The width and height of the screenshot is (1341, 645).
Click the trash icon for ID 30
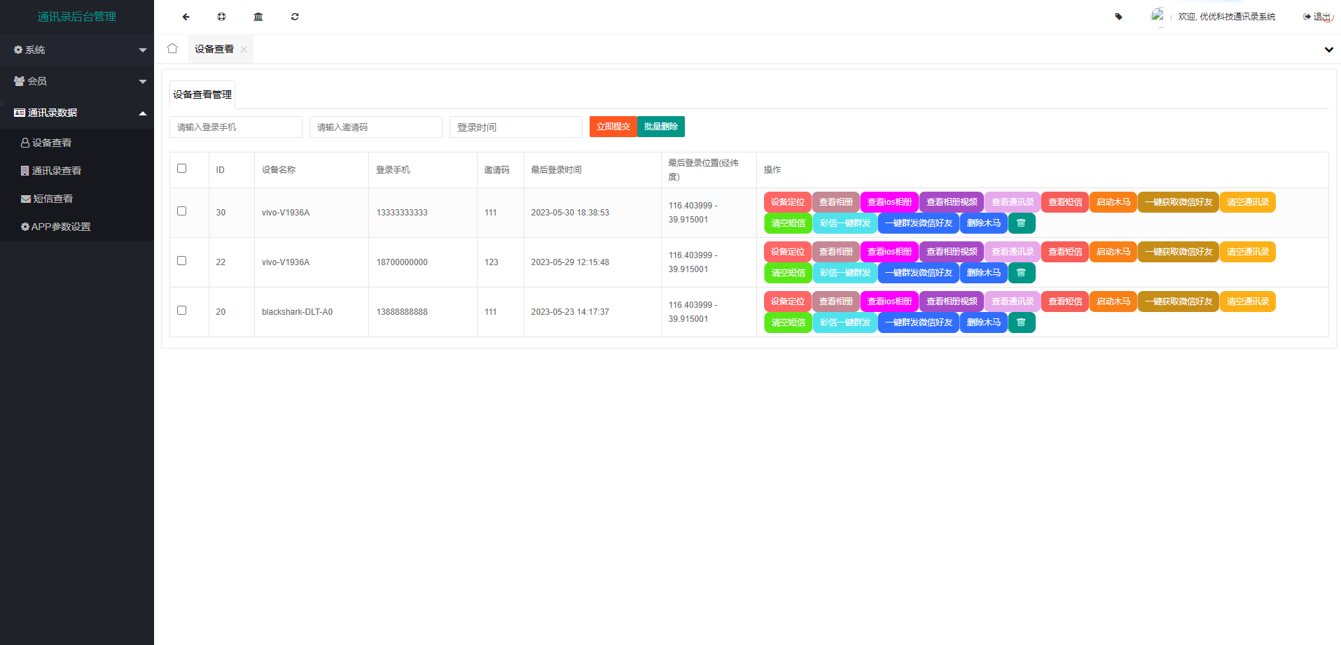pyautogui.click(x=1021, y=223)
